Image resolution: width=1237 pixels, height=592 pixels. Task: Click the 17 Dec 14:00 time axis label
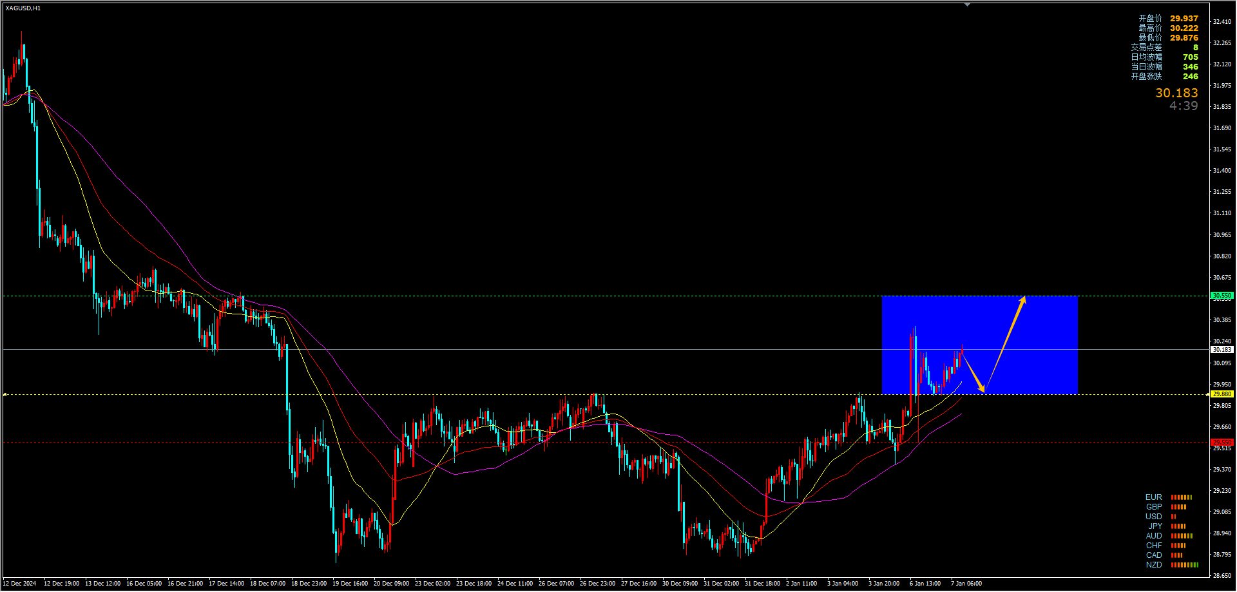tap(226, 584)
